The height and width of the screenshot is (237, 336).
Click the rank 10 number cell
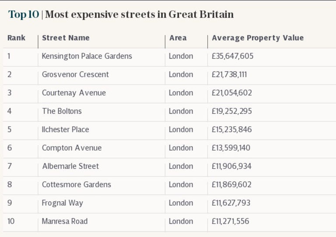point(11,222)
